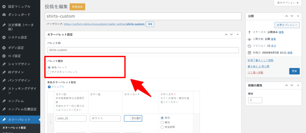Move 投稿の属性 panel up
The height and width of the screenshot is (133, 306).
(287, 85)
